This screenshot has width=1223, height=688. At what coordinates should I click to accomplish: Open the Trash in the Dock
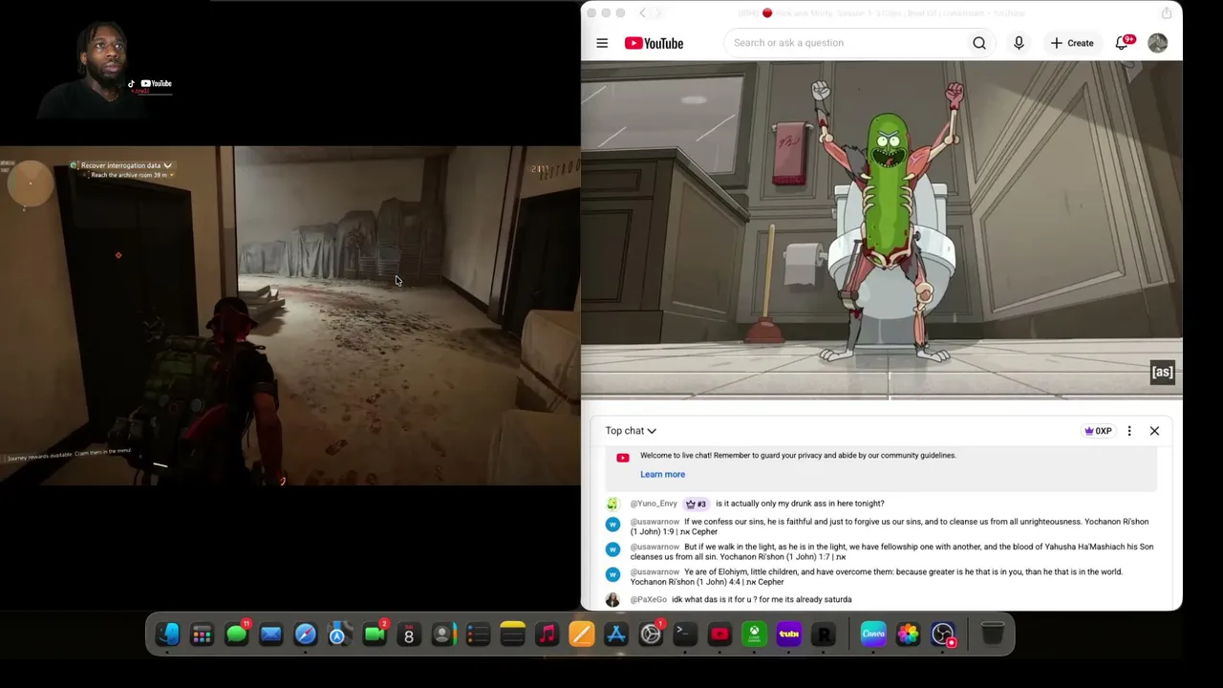(993, 634)
